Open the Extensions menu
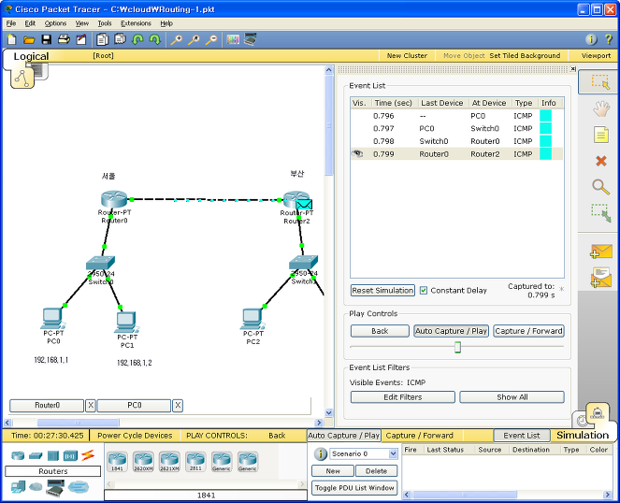Viewport: 620px width, 503px height. tap(136, 23)
